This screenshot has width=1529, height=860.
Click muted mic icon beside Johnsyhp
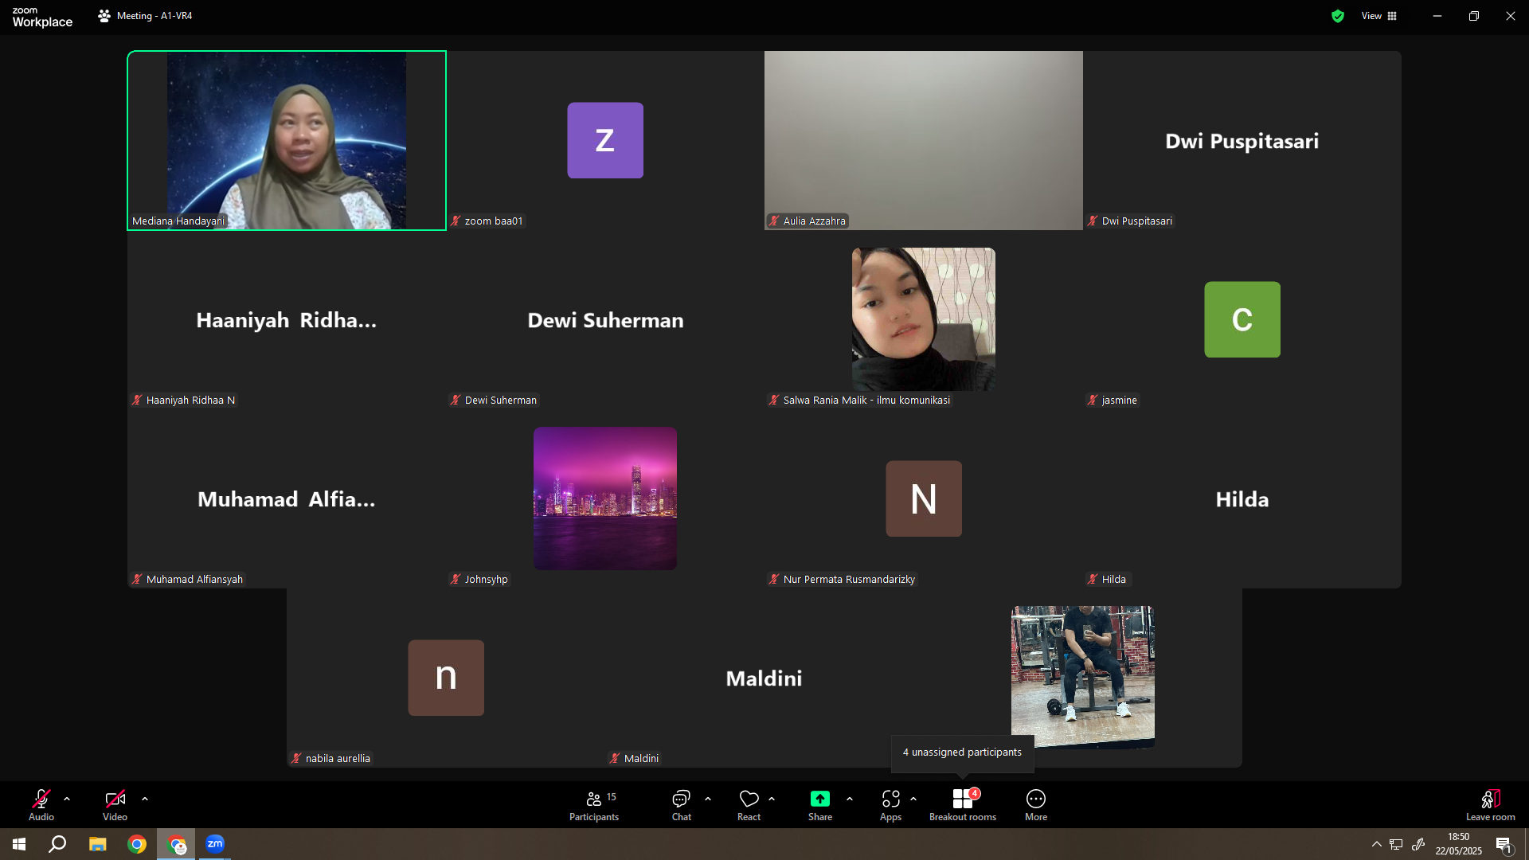coord(456,580)
